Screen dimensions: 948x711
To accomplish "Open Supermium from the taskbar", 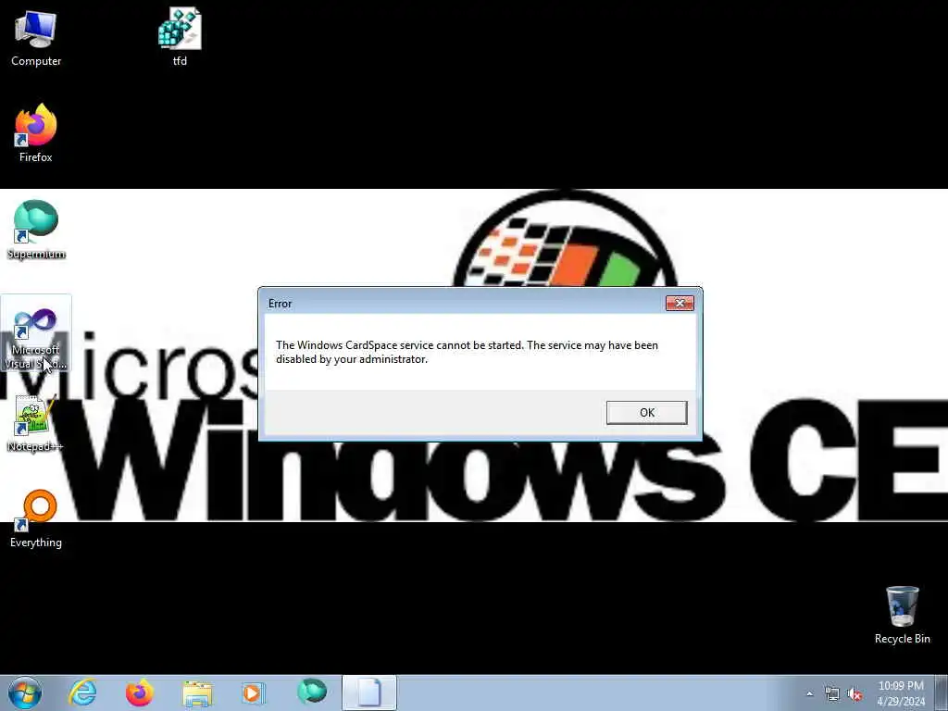I will click(x=311, y=692).
